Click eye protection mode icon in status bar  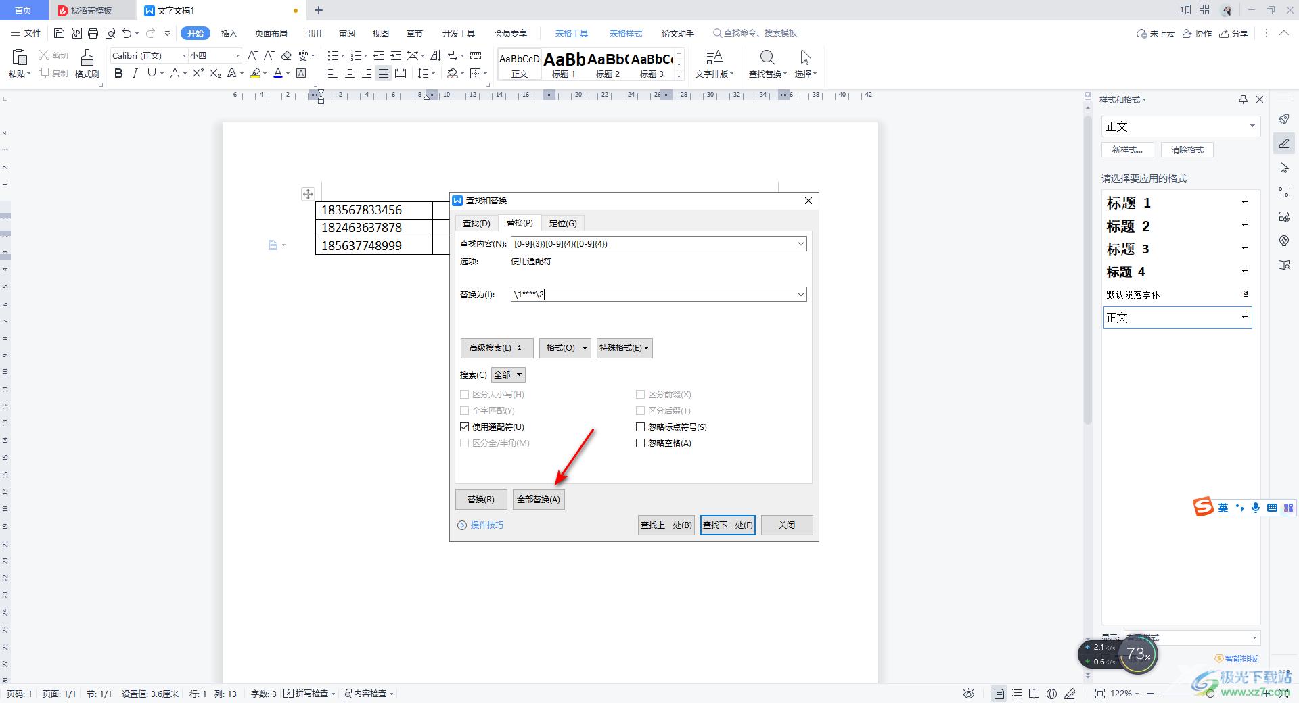pos(969,694)
